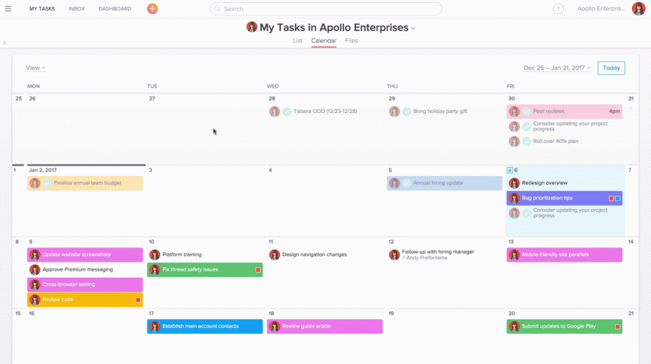Click avatar on Bug prioritization tips
651x364 pixels.
(514, 198)
